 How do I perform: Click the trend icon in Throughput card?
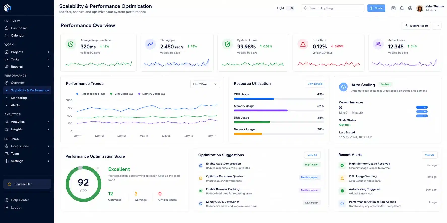[150, 44]
